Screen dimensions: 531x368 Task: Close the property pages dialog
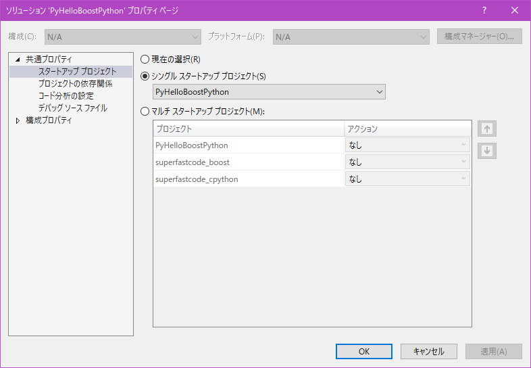[515, 10]
